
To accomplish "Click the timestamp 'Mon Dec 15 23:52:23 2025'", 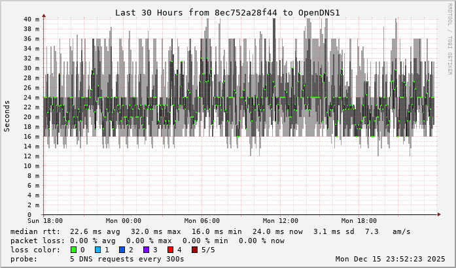I will click(390, 259).
